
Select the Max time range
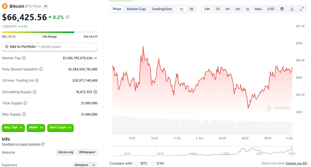click(258, 9)
